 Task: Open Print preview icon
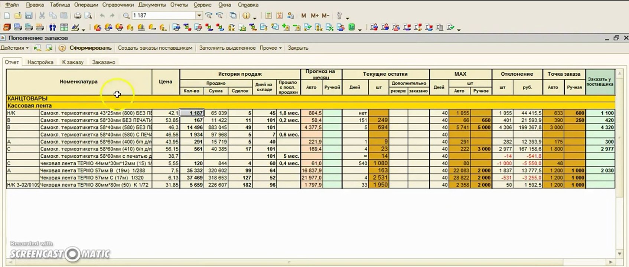(88, 16)
